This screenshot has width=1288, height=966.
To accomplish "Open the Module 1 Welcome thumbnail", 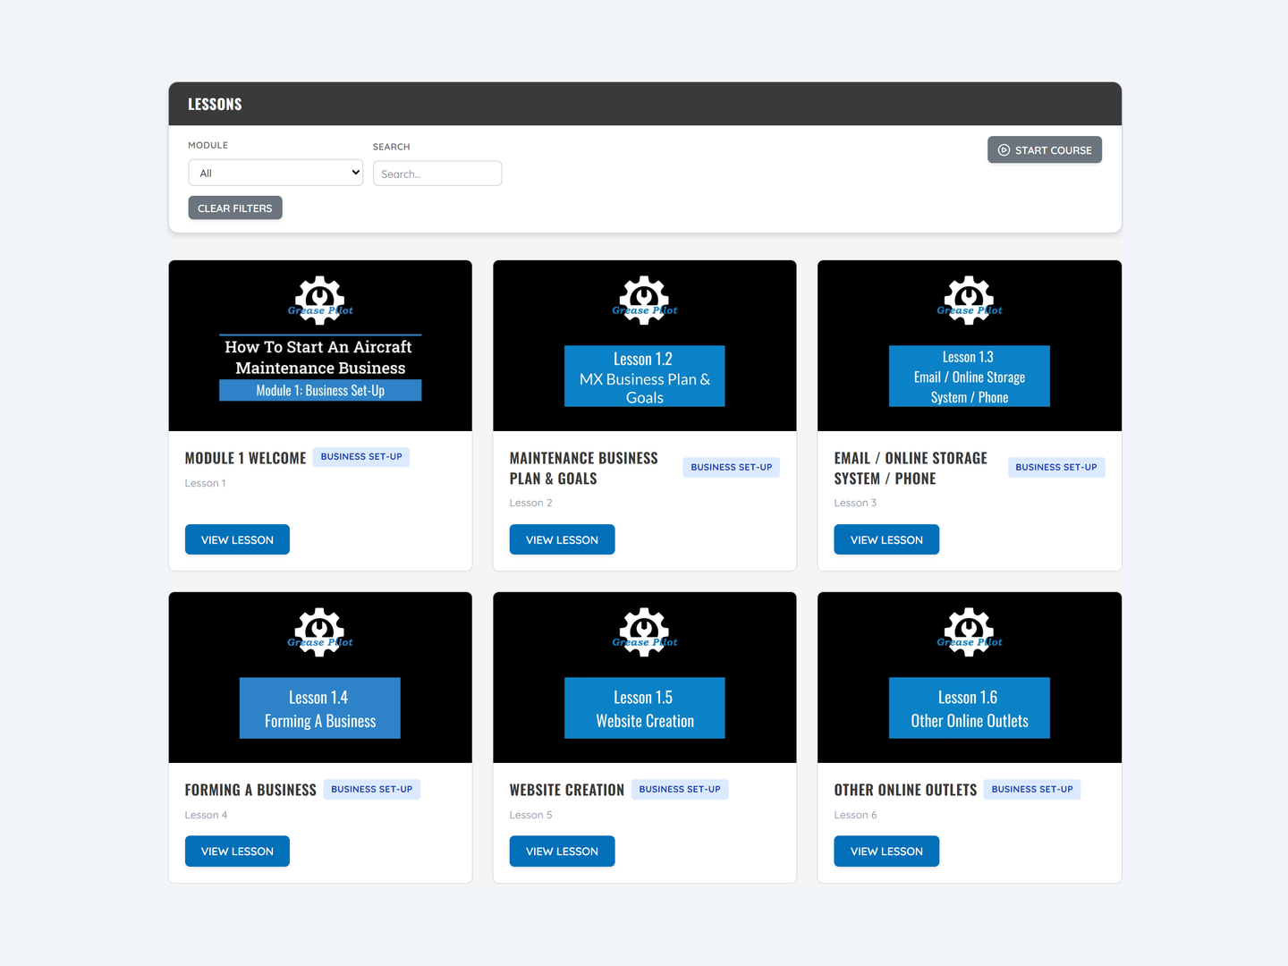I will pos(320,345).
